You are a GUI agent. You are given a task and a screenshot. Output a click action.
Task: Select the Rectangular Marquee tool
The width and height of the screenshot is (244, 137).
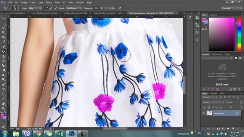(x=3, y=23)
